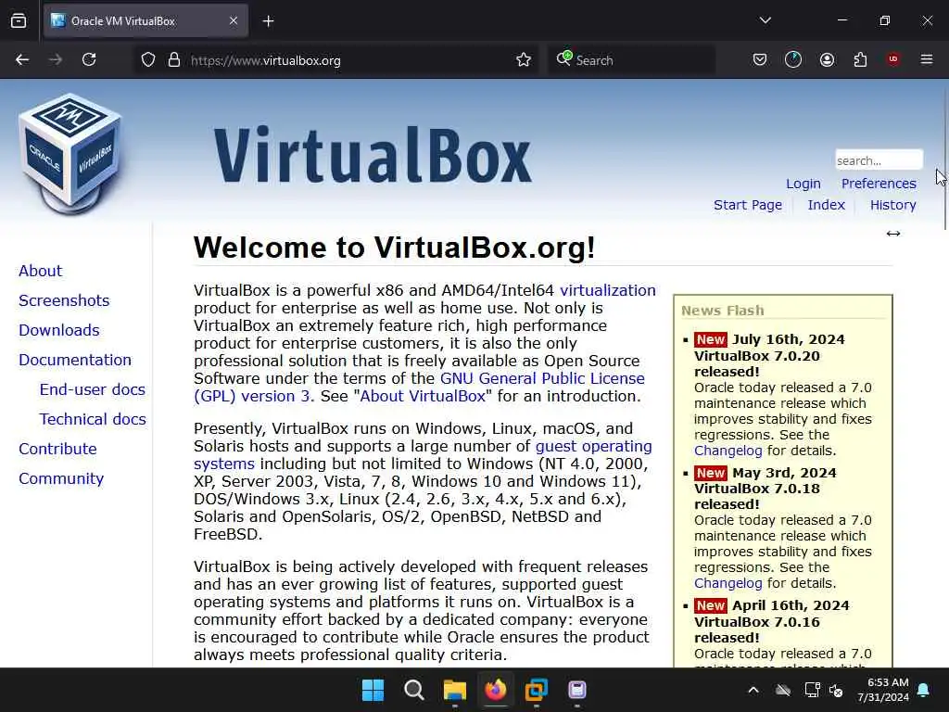This screenshot has height=712, width=949.
Task: Click the VirtualBox cube logo
Action: coord(70,154)
